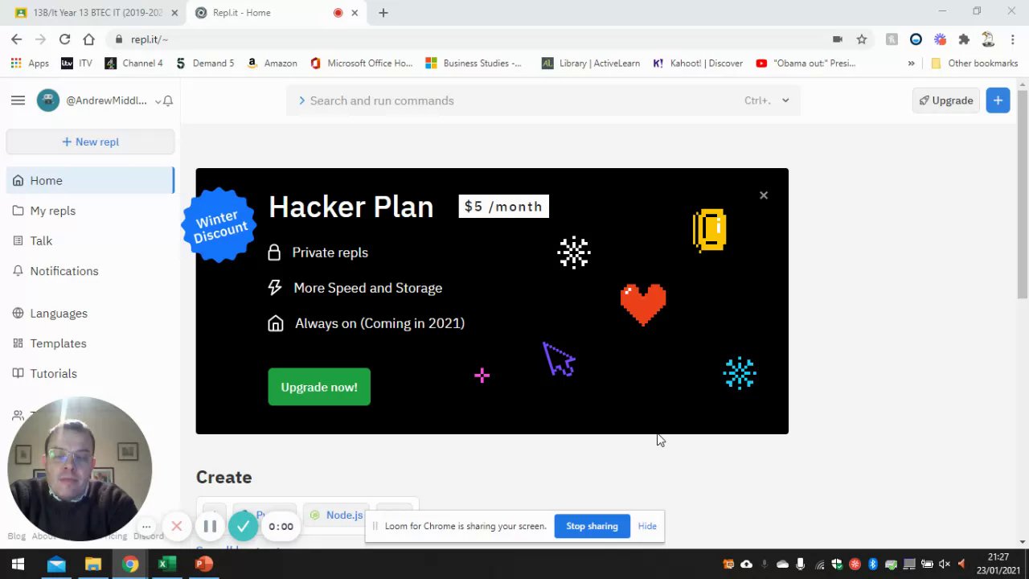Go back in the browser
1029x579 pixels.
tap(17, 39)
